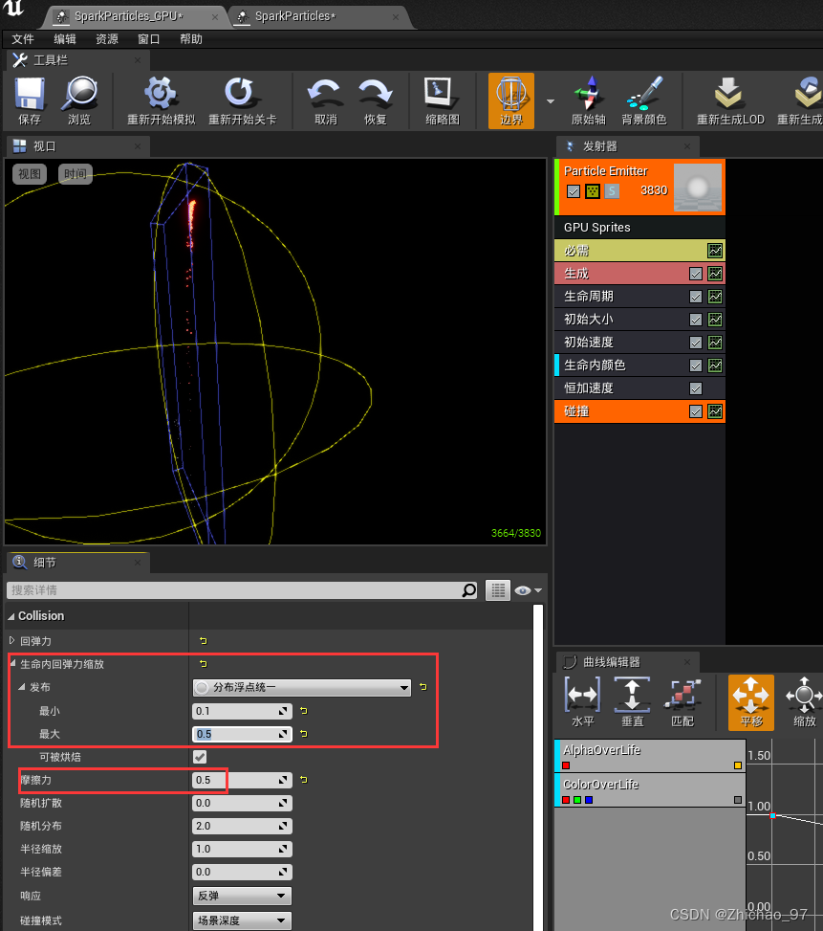This screenshot has height=931, width=823.
Task: Open the 响应 dropdown showing 反弹
Action: 242,896
